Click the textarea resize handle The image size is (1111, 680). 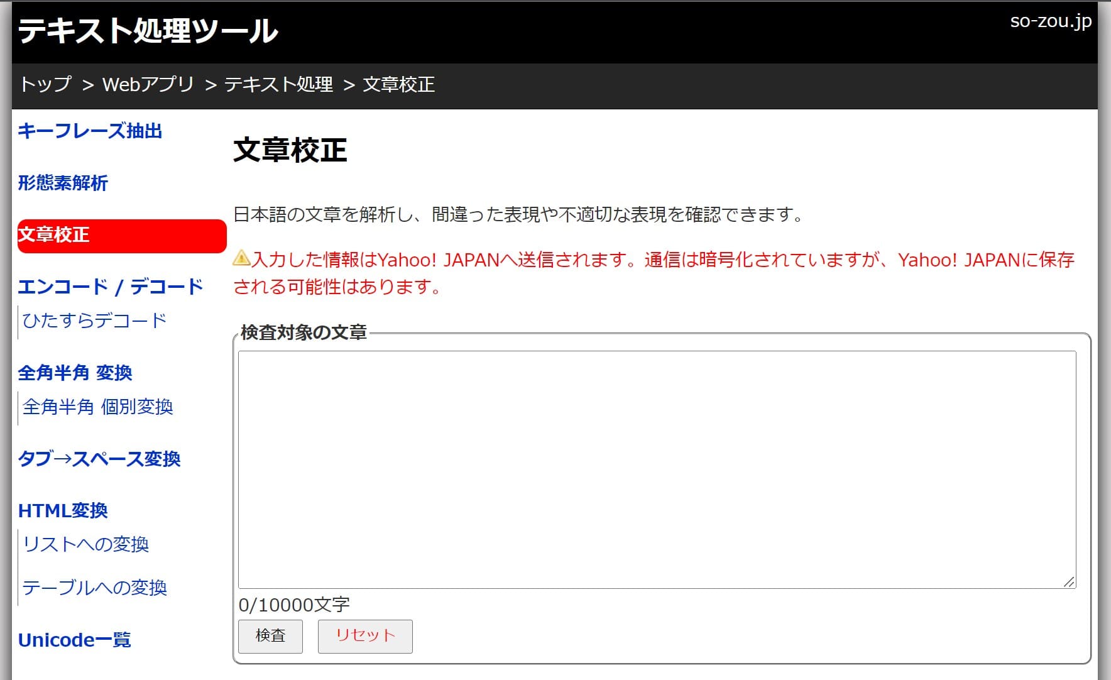pos(1069,582)
